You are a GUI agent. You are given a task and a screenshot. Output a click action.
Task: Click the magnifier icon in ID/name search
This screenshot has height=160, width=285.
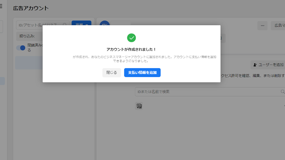pos(282,92)
